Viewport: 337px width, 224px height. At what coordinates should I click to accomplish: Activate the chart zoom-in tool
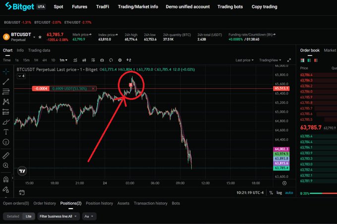[x=6, y=166]
